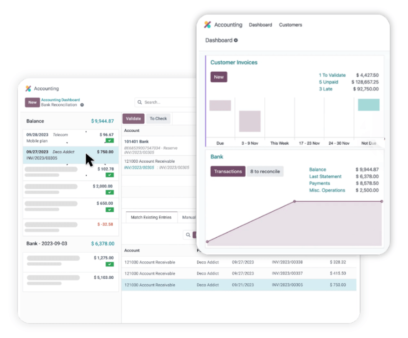Open the Dashboard settings gear icon
Viewport: 408px width, 338px height.
(236, 40)
